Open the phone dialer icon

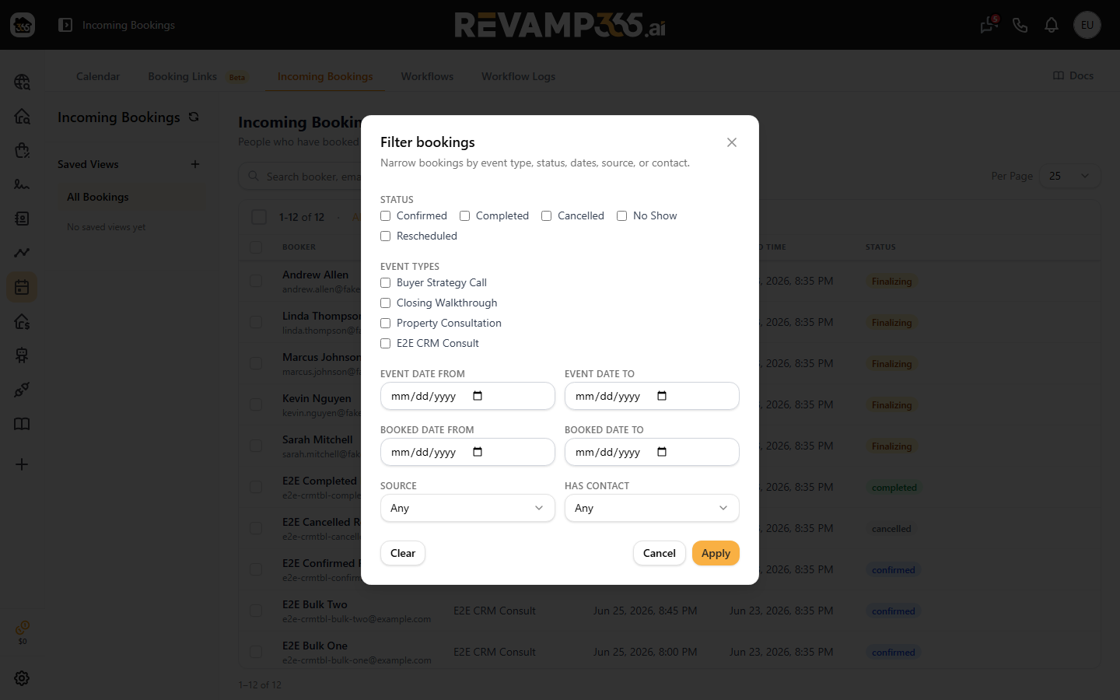click(1020, 25)
